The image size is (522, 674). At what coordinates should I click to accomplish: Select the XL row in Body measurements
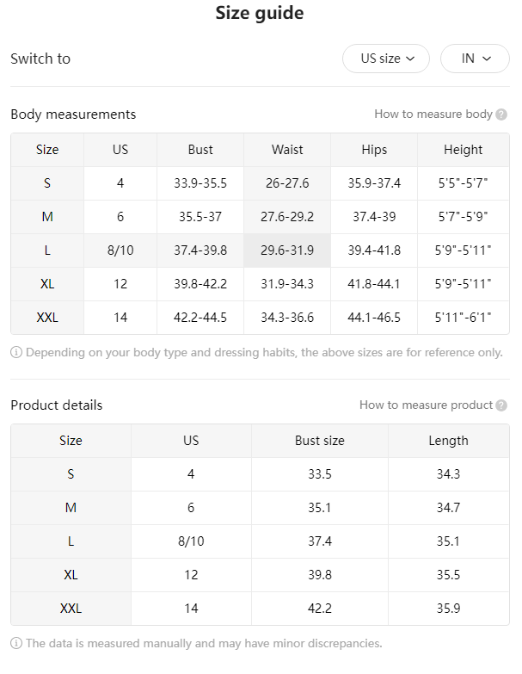(x=261, y=284)
